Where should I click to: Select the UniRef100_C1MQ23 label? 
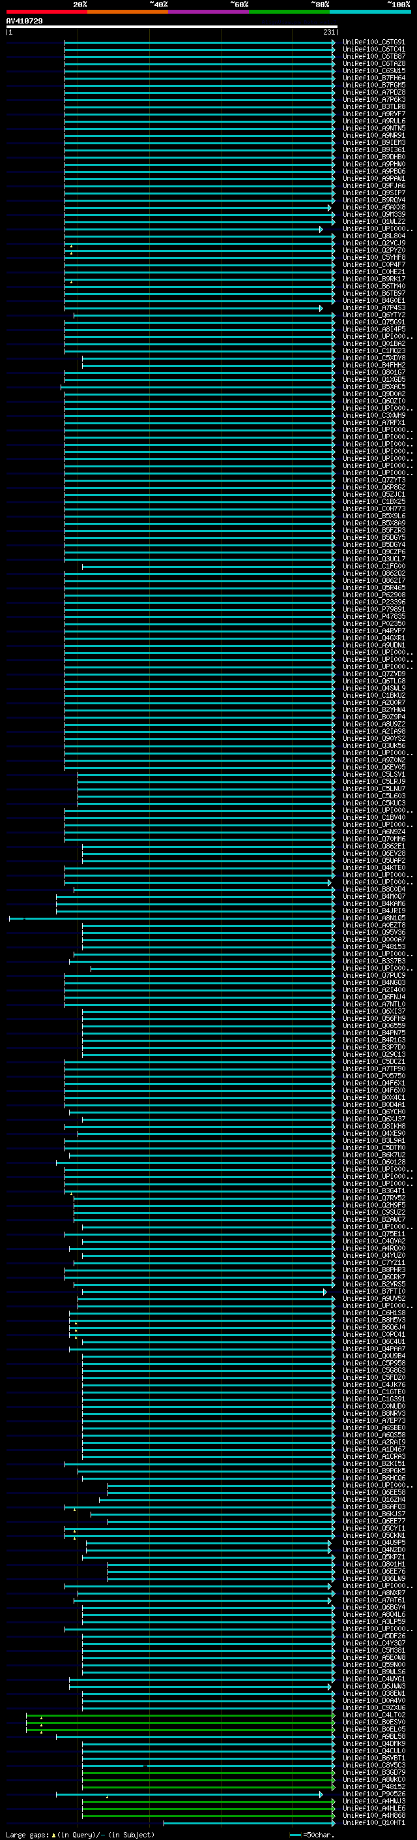(x=374, y=351)
